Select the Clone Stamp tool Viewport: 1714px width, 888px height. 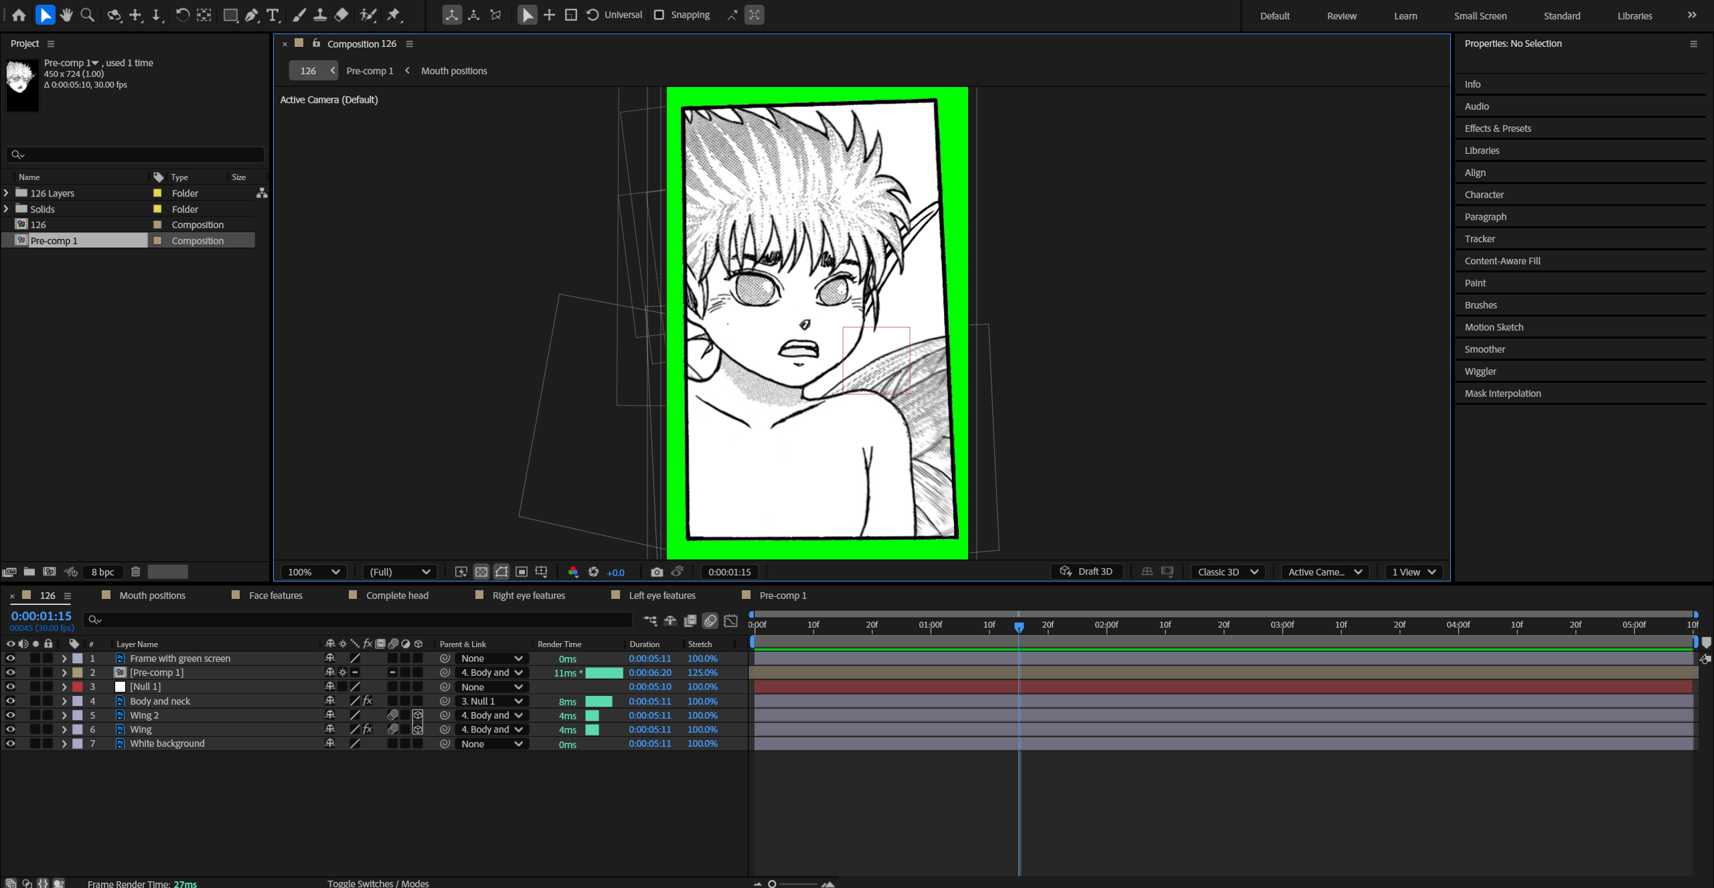click(320, 15)
